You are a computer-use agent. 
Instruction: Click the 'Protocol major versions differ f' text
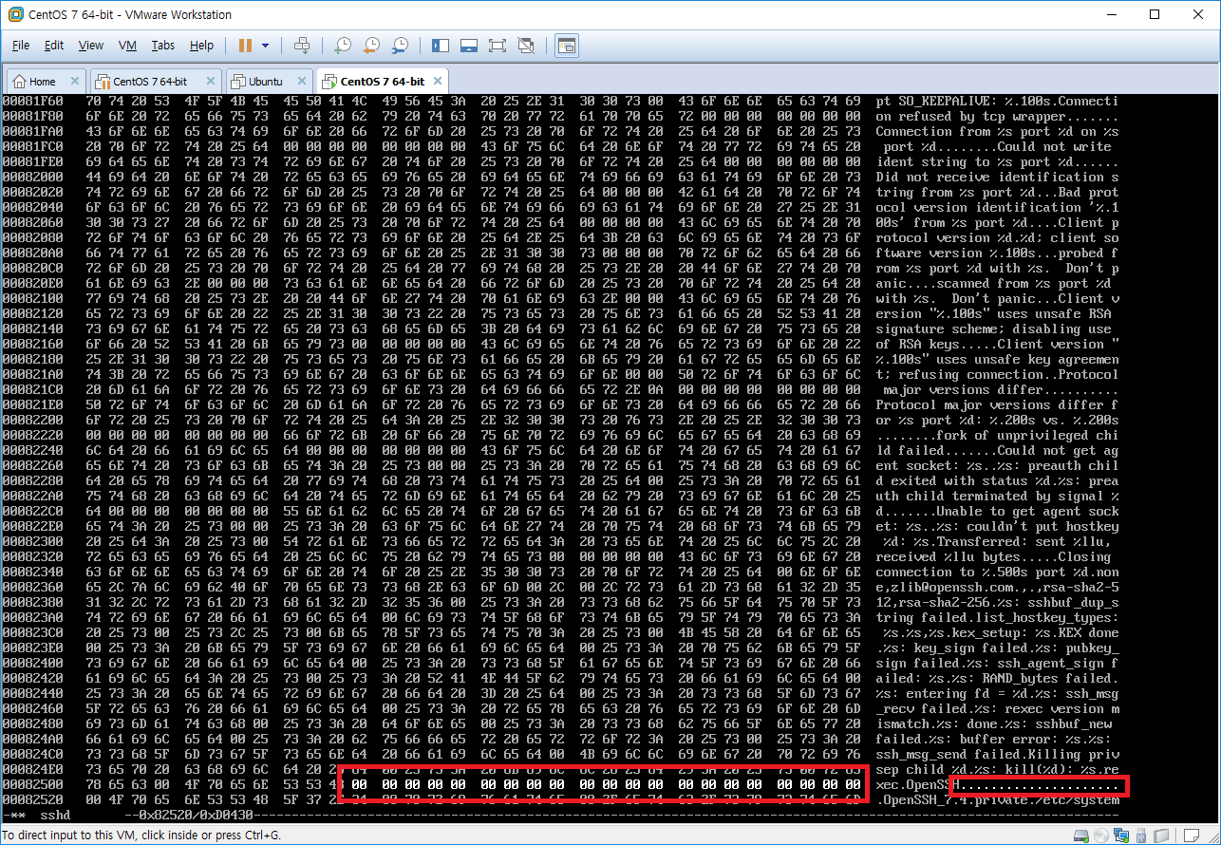pyautogui.click(x=997, y=405)
